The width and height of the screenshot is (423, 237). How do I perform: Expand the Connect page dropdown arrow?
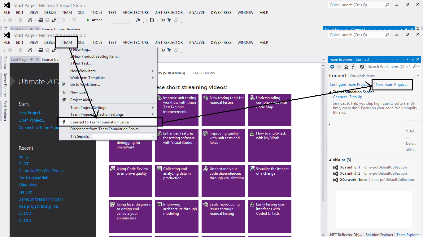coord(418,76)
